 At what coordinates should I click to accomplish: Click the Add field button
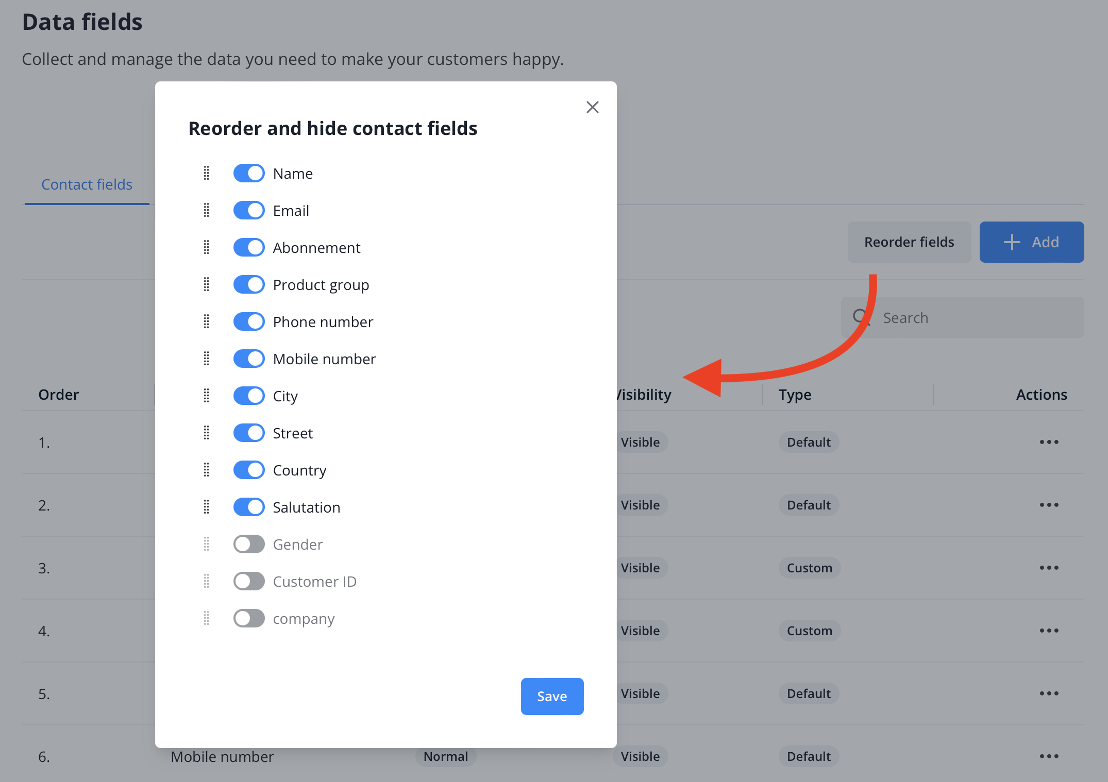[1031, 242]
